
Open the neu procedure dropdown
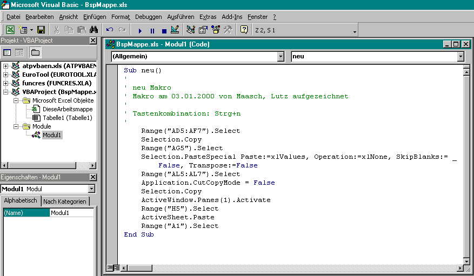click(460, 57)
